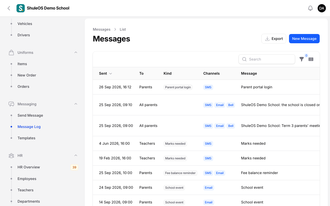330x206 pixels.
Task: Open the ShuleOS logo home
Action: click(x=21, y=8)
